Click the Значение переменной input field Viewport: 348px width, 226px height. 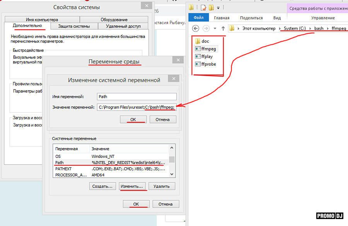pos(136,107)
